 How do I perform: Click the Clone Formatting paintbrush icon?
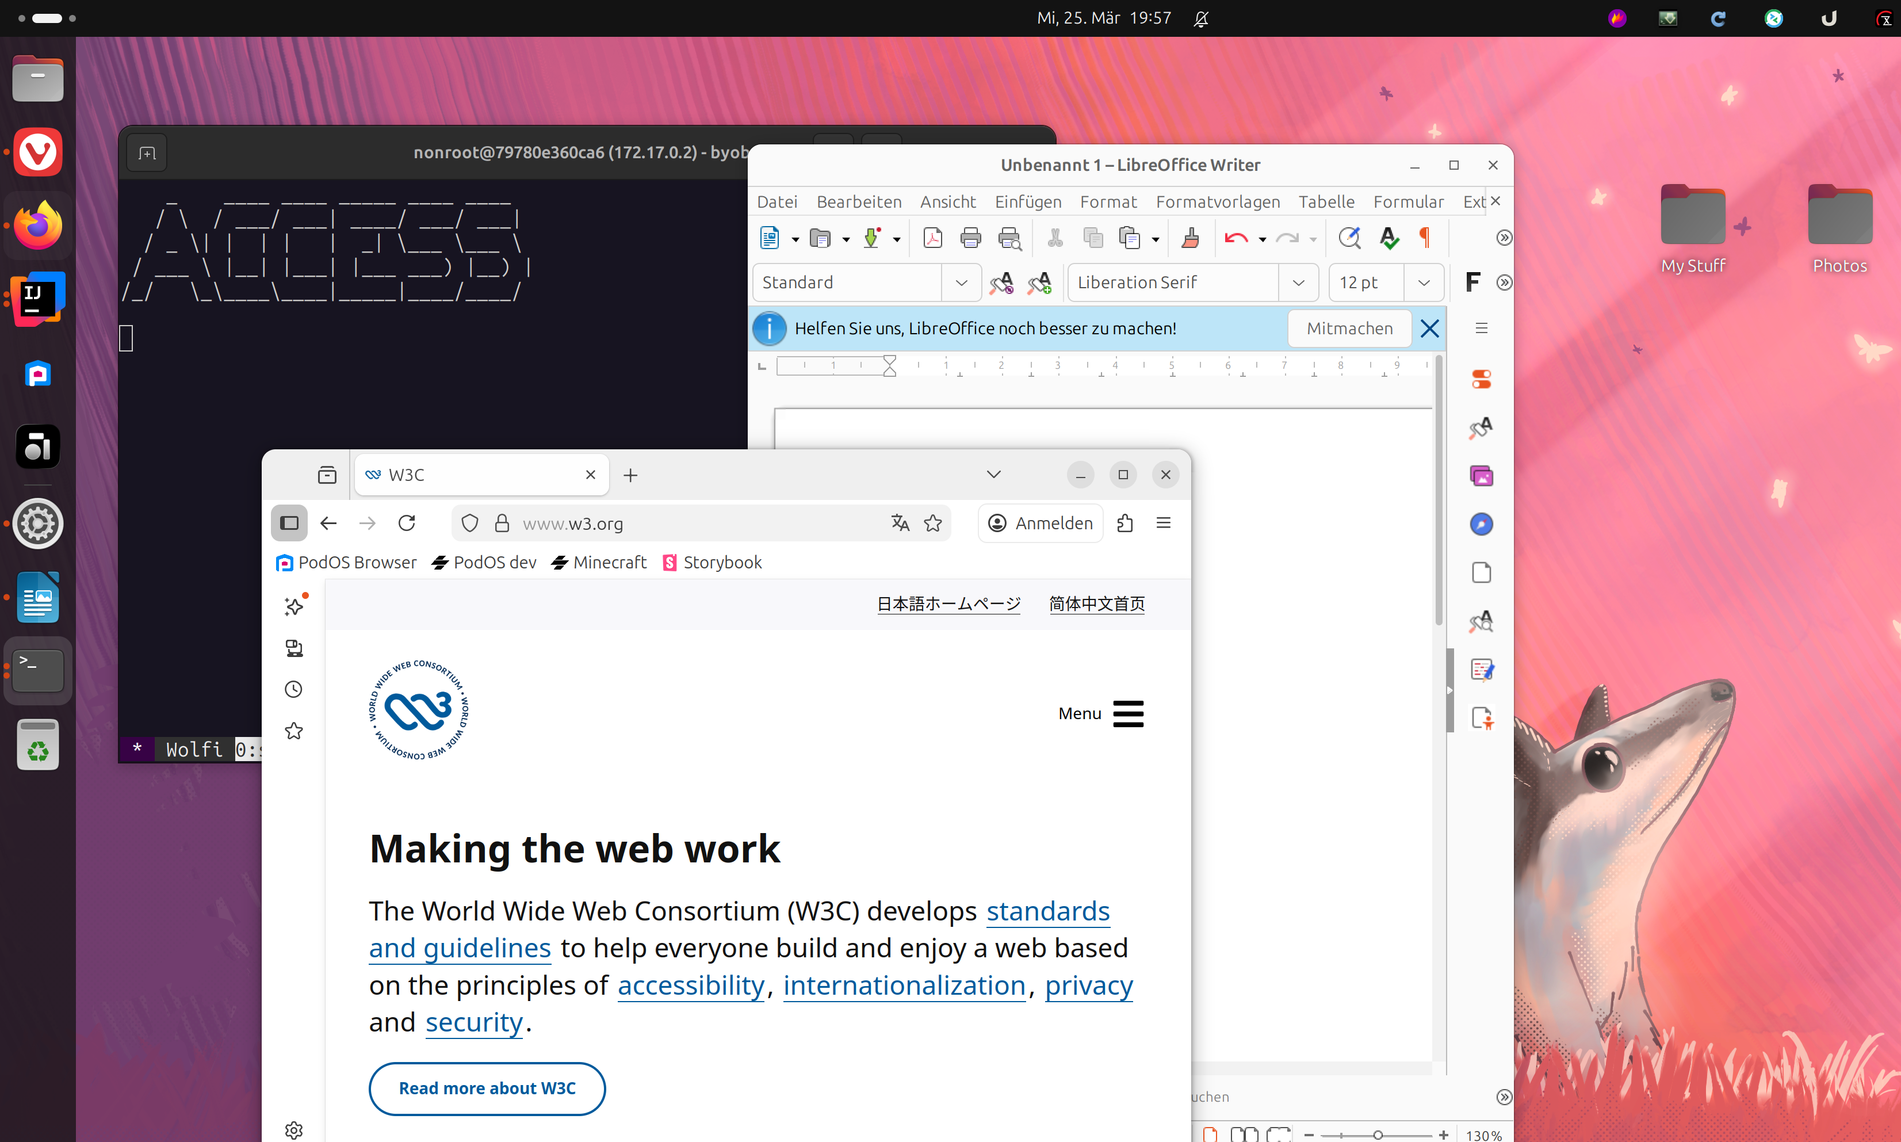pyautogui.click(x=1190, y=239)
